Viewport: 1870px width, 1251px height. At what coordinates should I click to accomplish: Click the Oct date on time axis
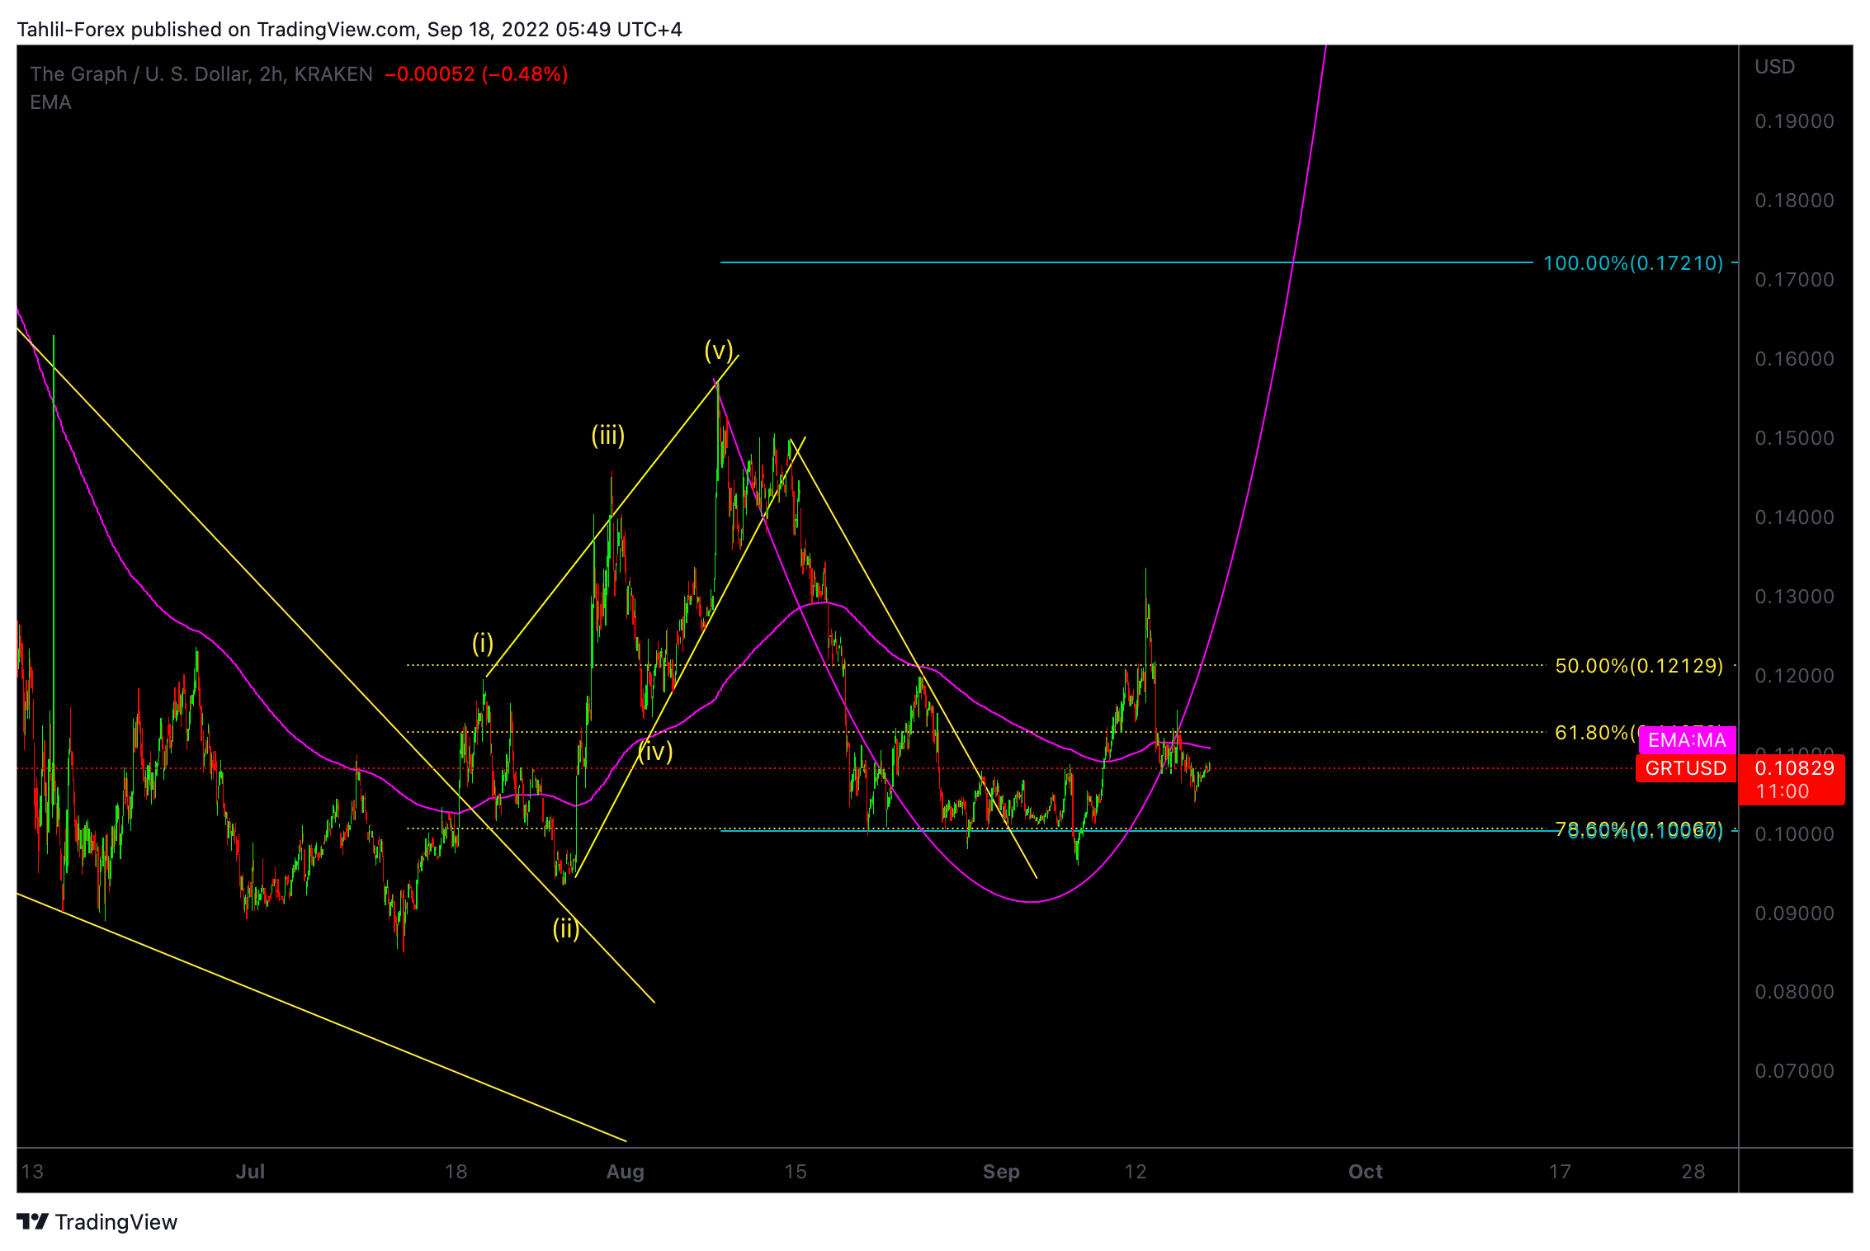coord(1365,1172)
